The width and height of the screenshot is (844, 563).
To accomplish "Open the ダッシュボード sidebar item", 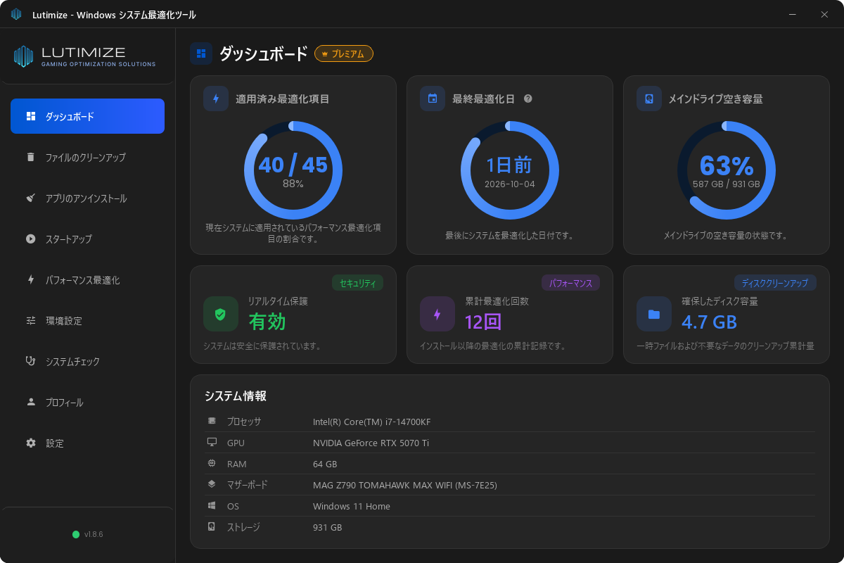I will [x=87, y=116].
